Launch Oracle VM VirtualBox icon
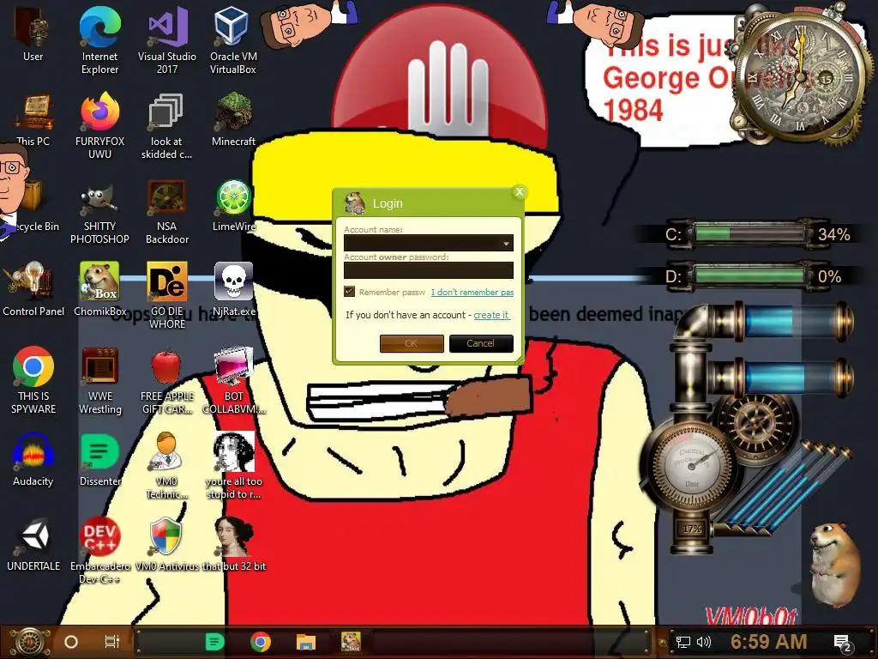 point(233,40)
